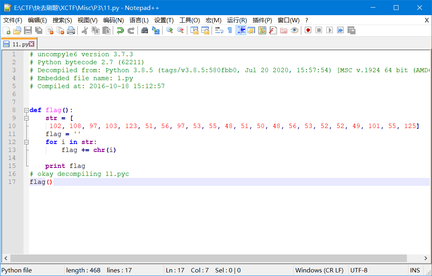Collapse the for loop fold on line 12
This screenshot has height=276, width=432.
[26, 142]
